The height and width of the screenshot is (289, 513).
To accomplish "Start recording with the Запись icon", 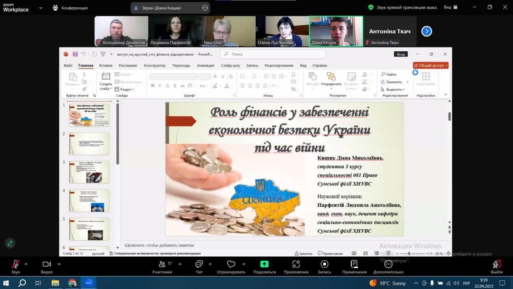I will coord(324,264).
